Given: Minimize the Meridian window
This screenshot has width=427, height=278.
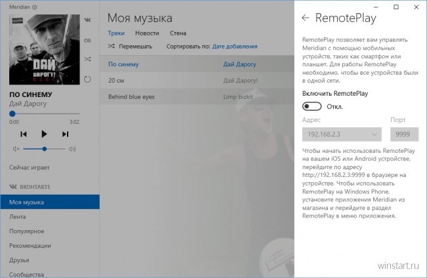Looking at the screenshot, I should [x=376, y=7].
